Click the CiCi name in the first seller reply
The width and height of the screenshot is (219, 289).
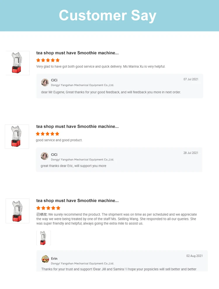54,80
